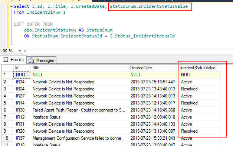Switch to the Results tab
Image resolution: width=233 pixels, height=146 pixels.
click(x=13, y=60)
